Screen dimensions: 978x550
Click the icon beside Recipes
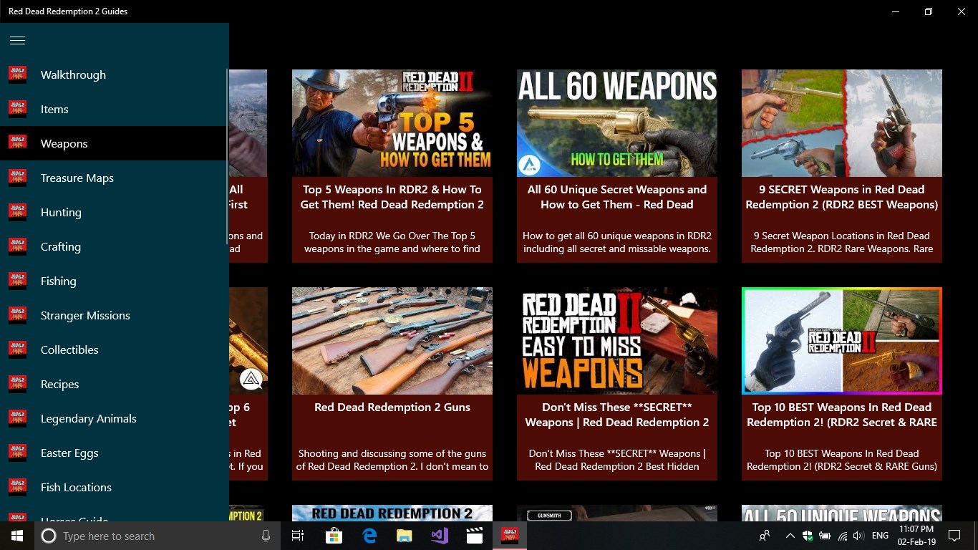[x=17, y=384]
